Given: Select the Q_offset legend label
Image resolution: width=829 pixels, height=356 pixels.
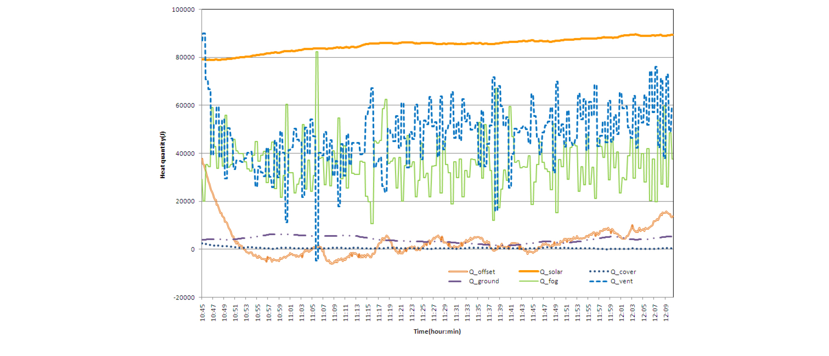Looking at the screenshot, I should coord(482,272).
